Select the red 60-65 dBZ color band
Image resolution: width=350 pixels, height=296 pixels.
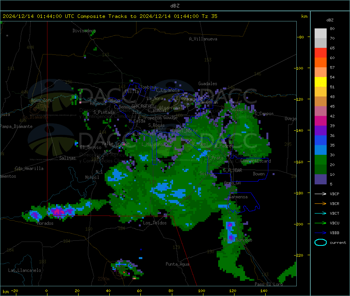pyautogui.click(x=320, y=53)
